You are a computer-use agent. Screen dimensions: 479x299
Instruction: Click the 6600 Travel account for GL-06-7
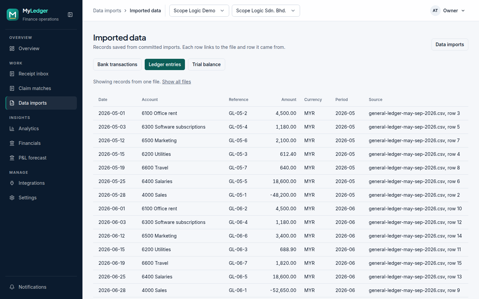(155, 263)
